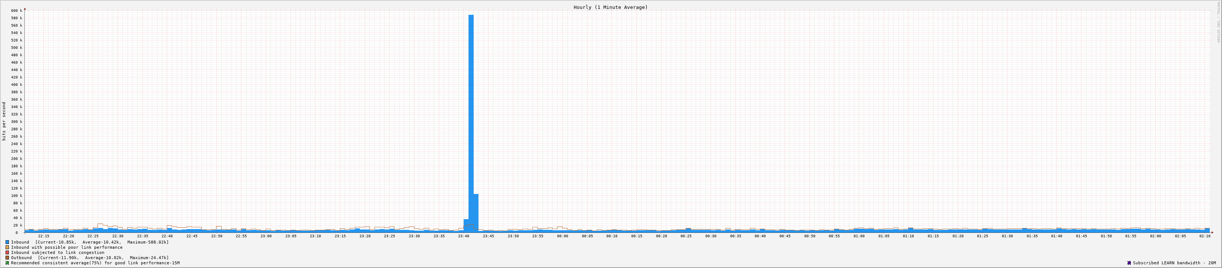1222x268 pixels.
Task: Click the 02:10 time axis label
Action: pyautogui.click(x=1205, y=236)
